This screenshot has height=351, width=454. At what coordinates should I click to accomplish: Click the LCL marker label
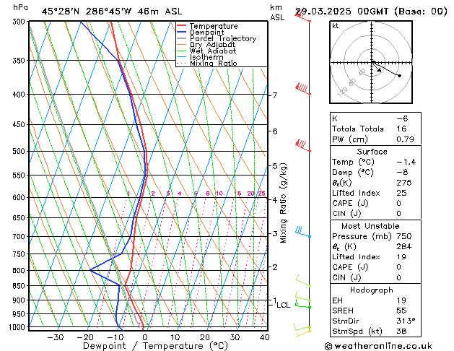tap(283, 305)
